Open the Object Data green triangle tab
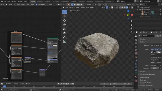This screenshot has height=91, width=162. pos(136,74)
